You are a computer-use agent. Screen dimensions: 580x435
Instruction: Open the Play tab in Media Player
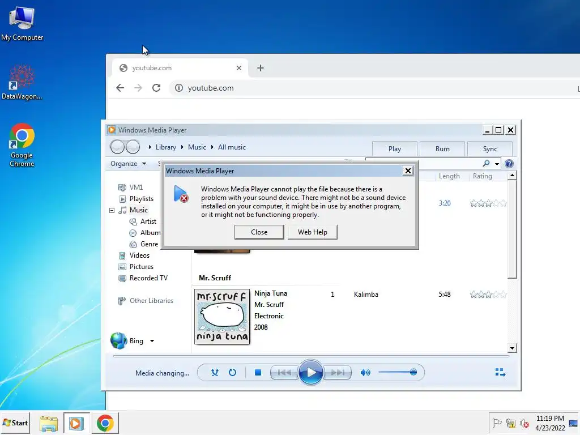coord(395,149)
